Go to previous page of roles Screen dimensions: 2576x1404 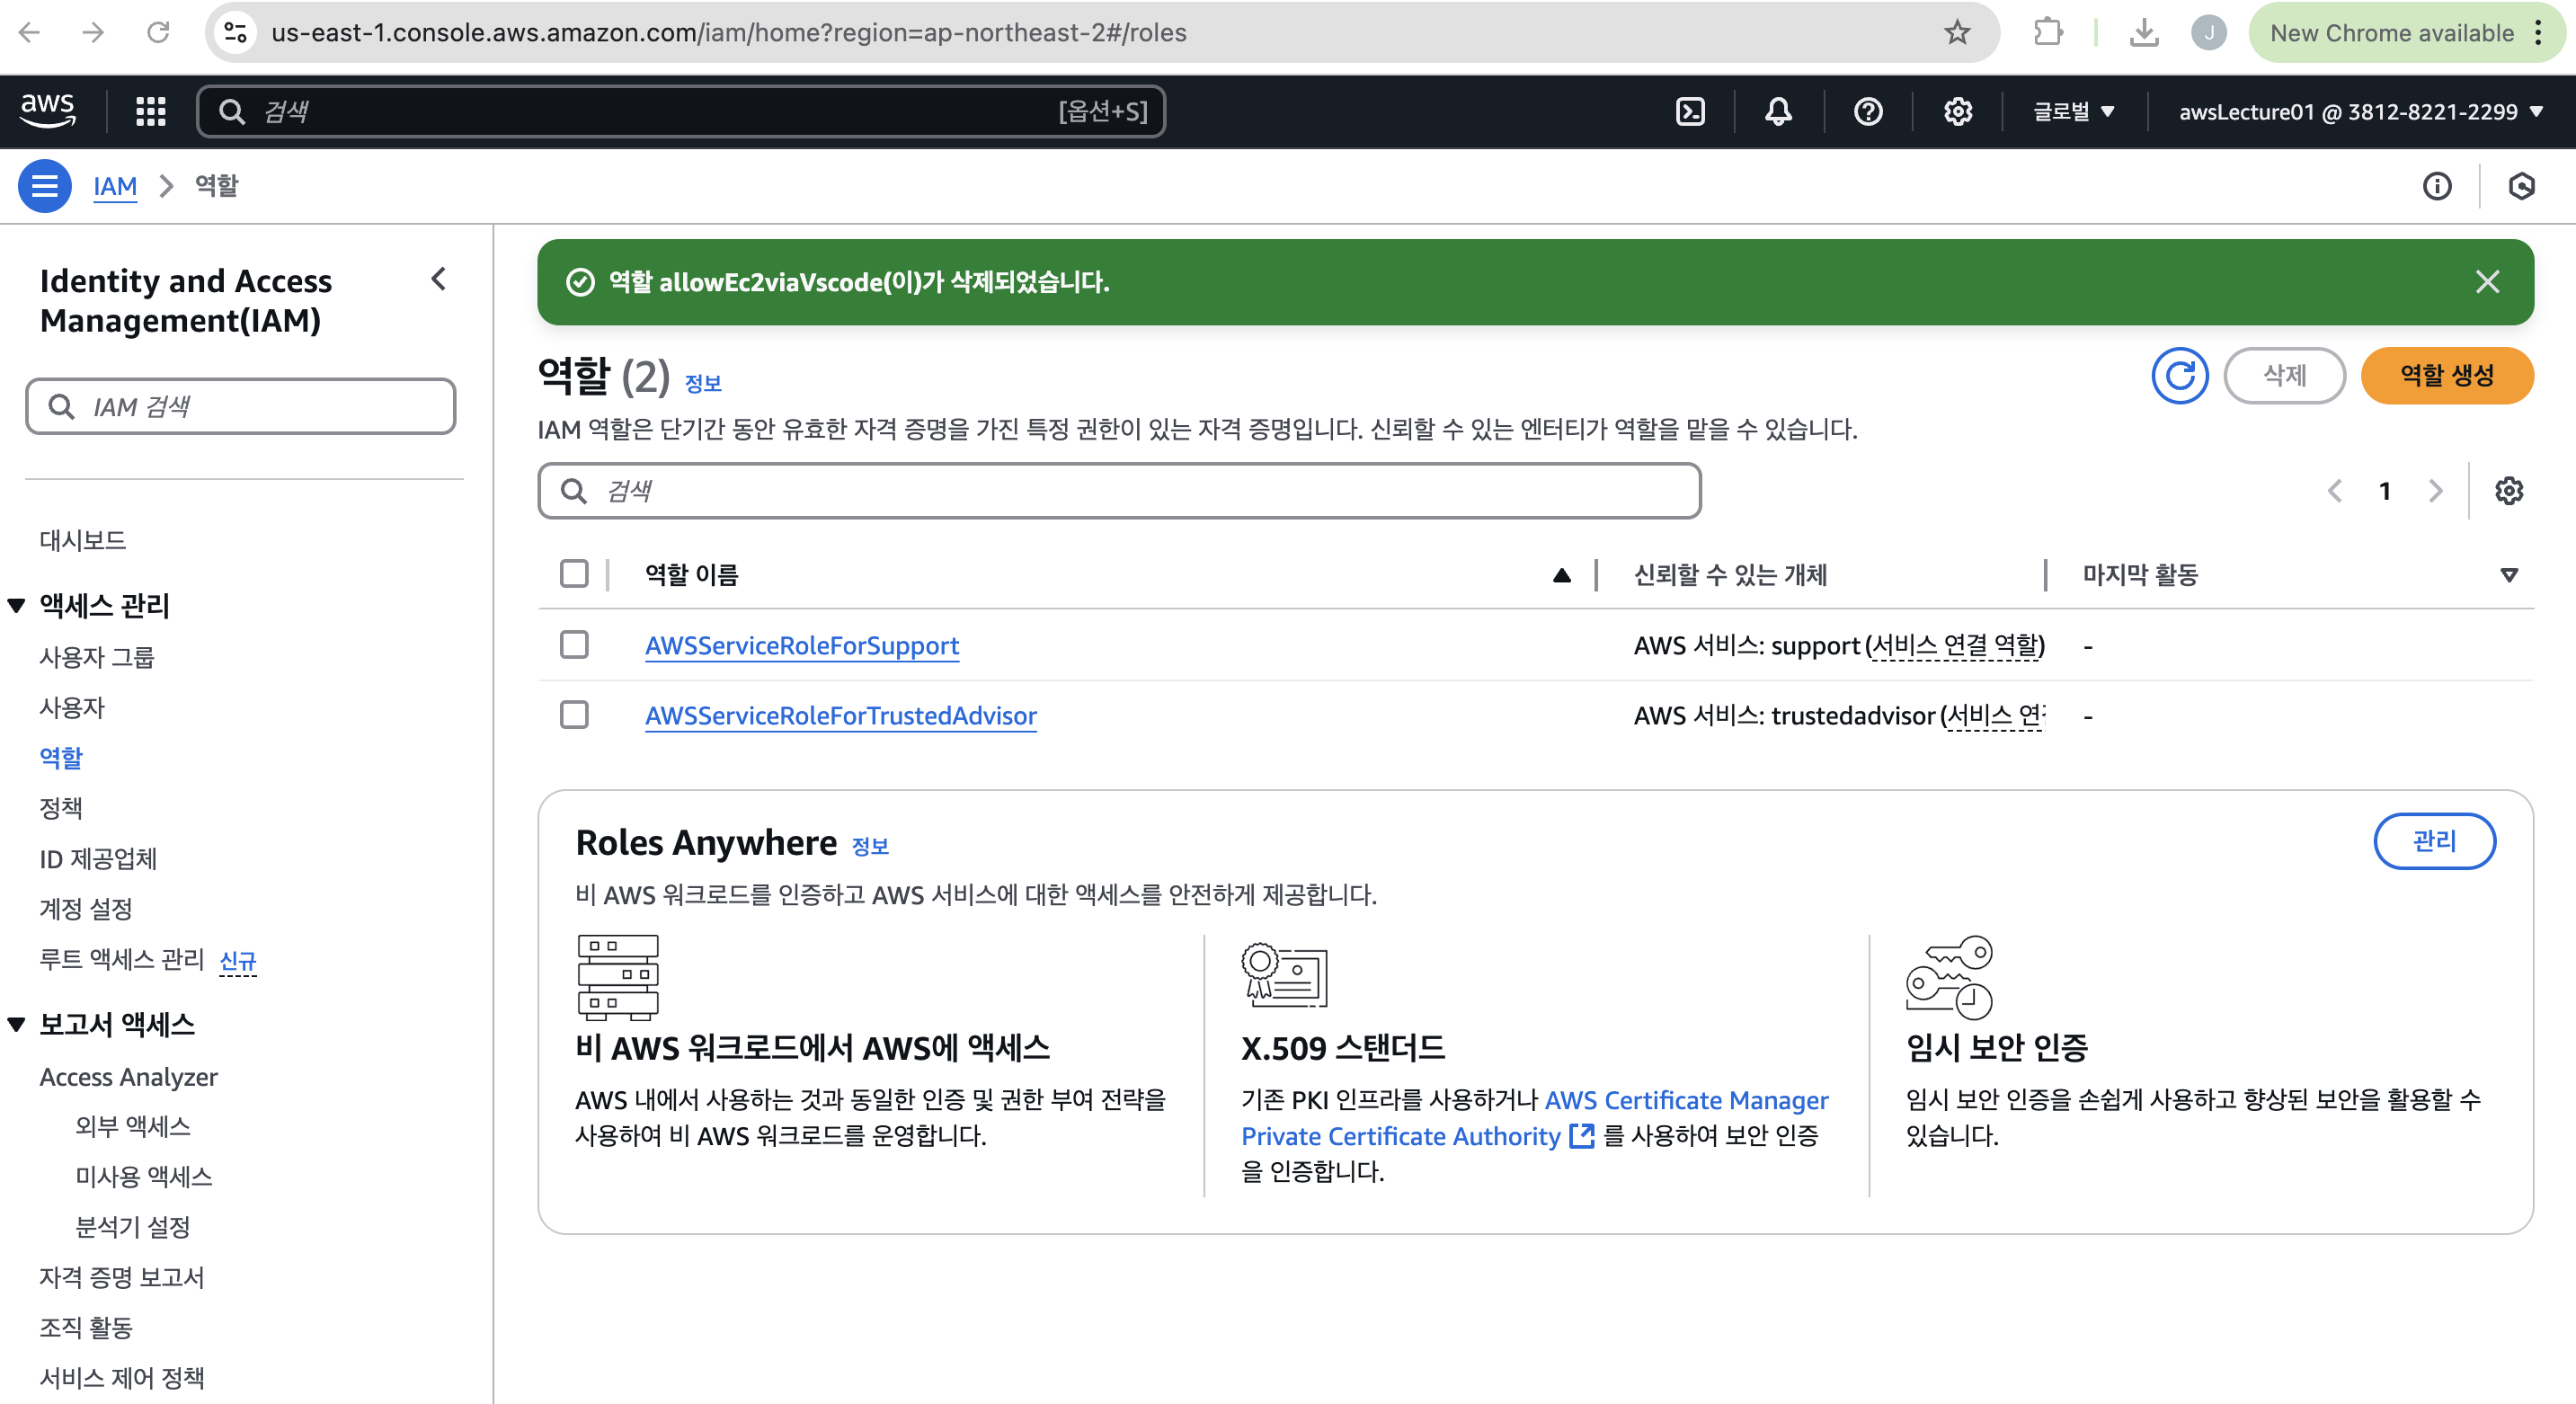coord(2335,491)
